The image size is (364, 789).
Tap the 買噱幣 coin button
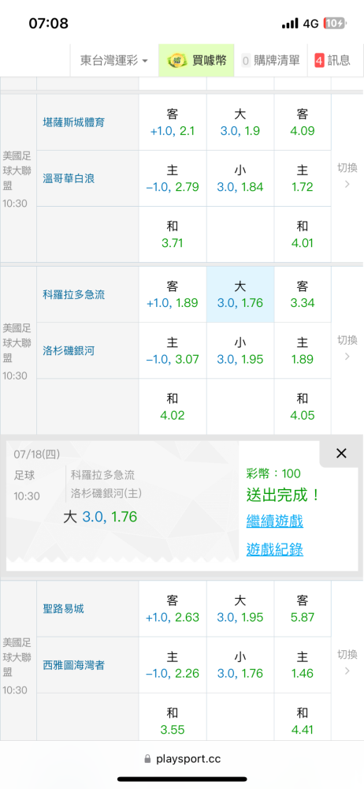pos(196,61)
